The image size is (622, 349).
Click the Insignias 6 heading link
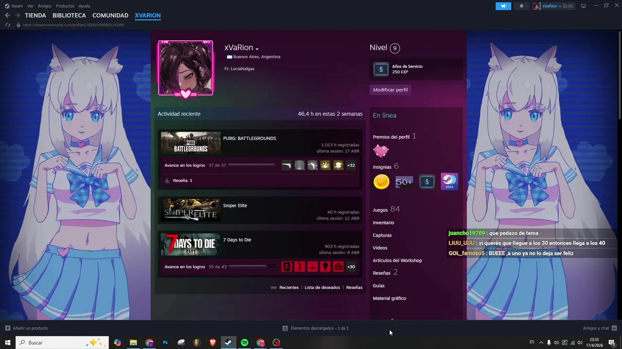pyautogui.click(x=386, y=166)
